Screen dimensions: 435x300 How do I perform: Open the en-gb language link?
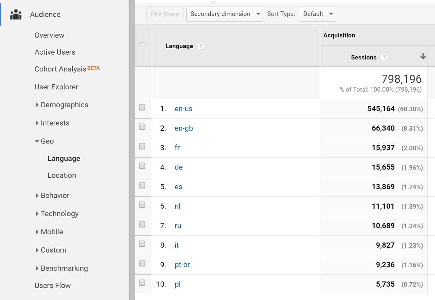pos(184,128)
